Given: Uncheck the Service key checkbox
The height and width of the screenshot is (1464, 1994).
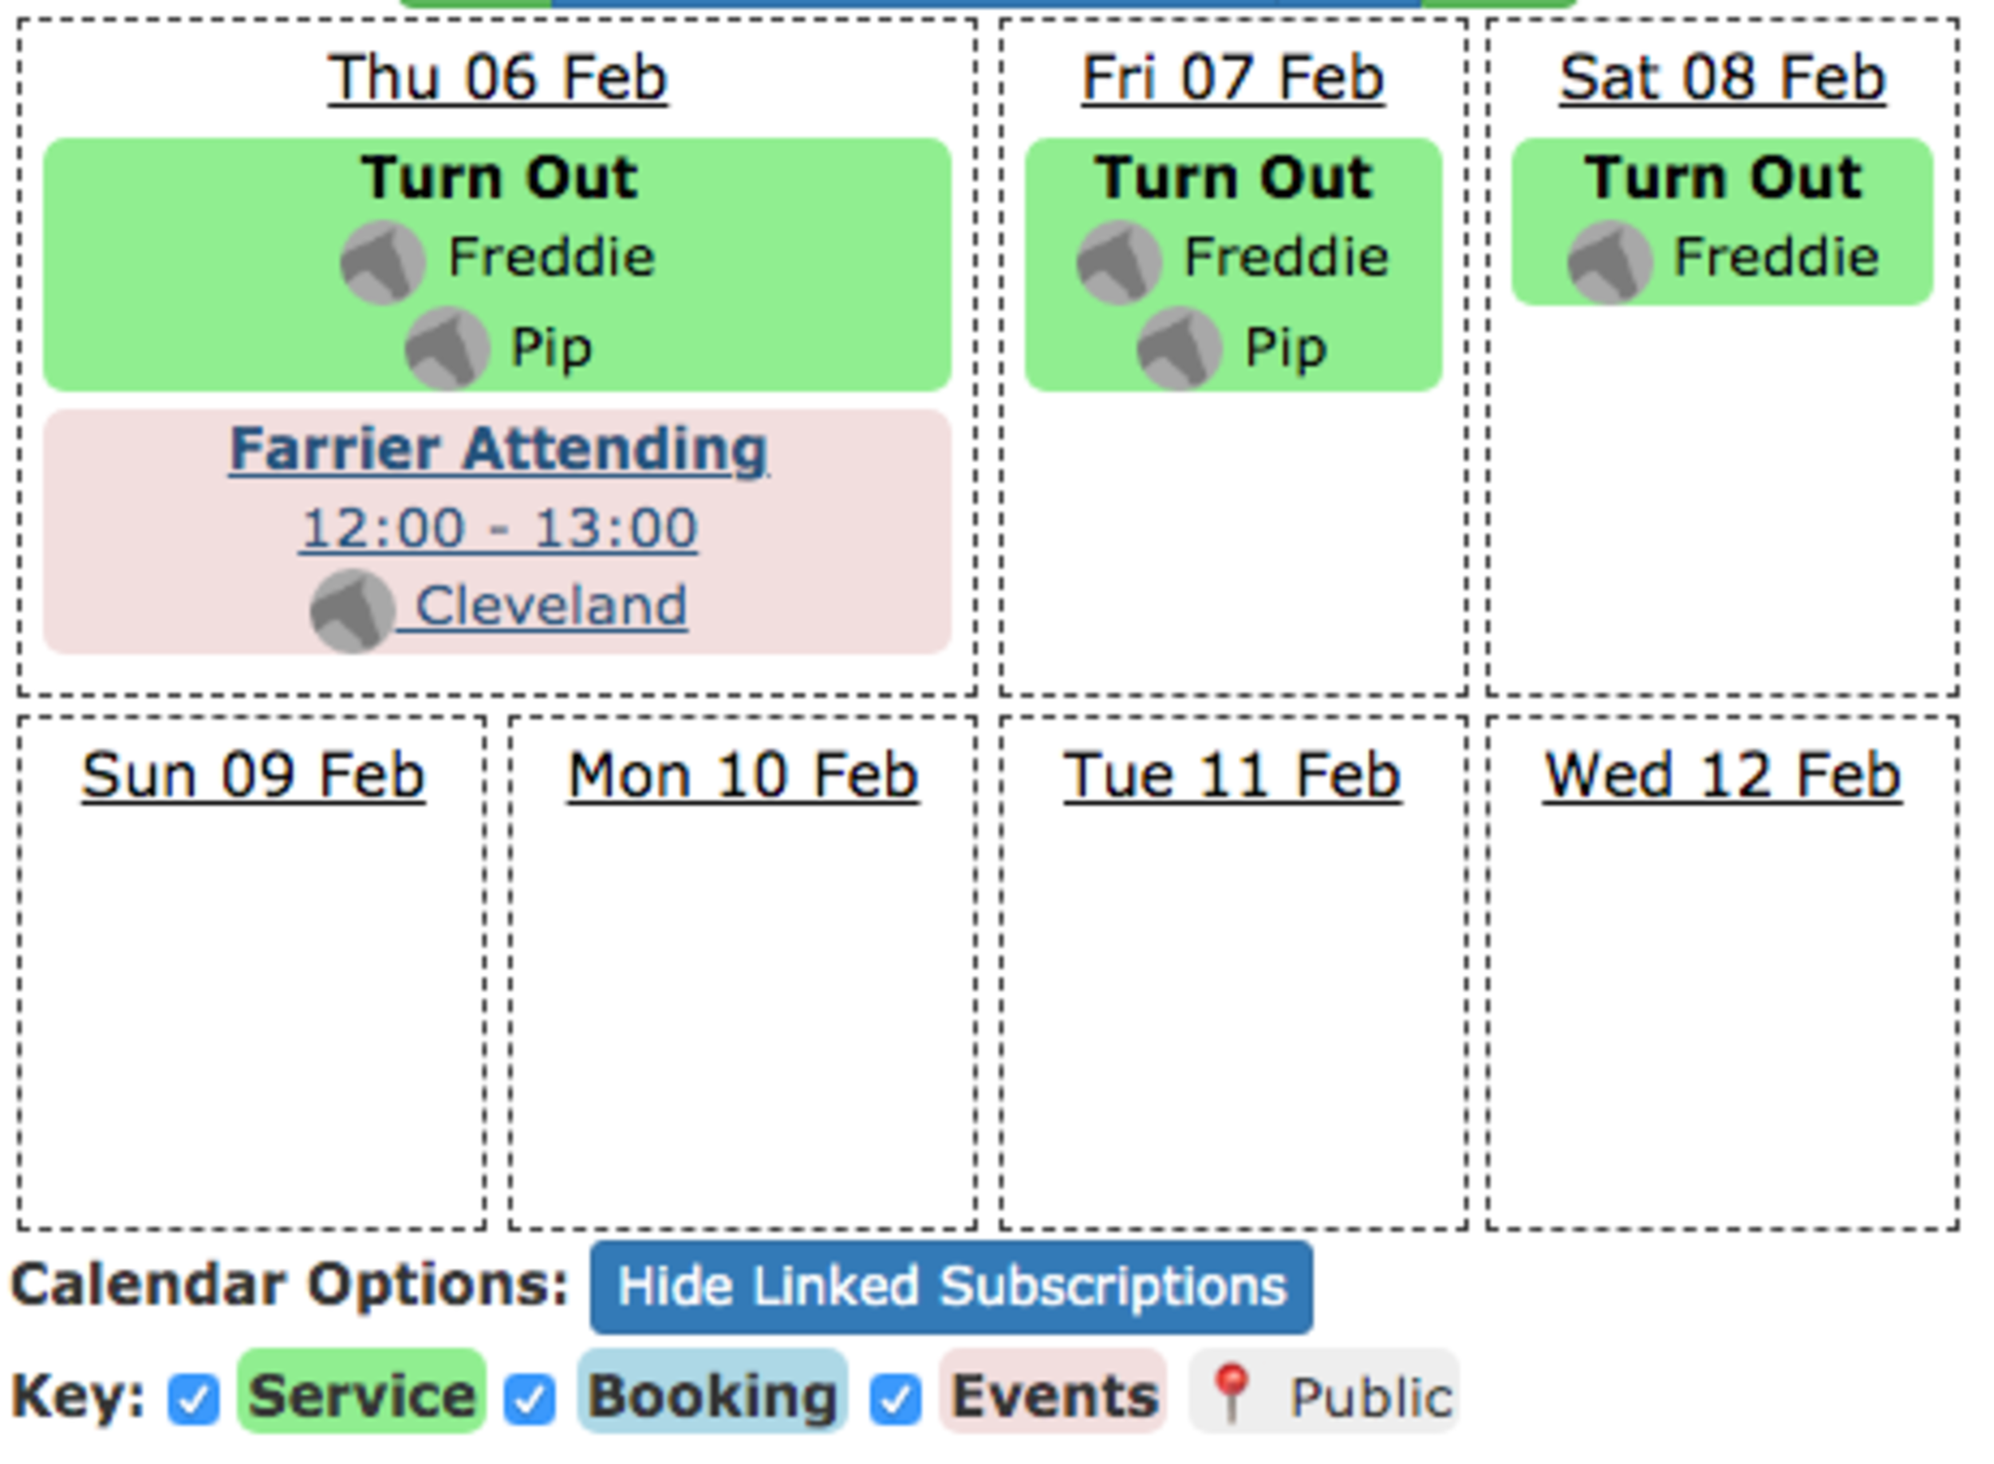Looking at the screenshot, I should tap(194, 1399).
